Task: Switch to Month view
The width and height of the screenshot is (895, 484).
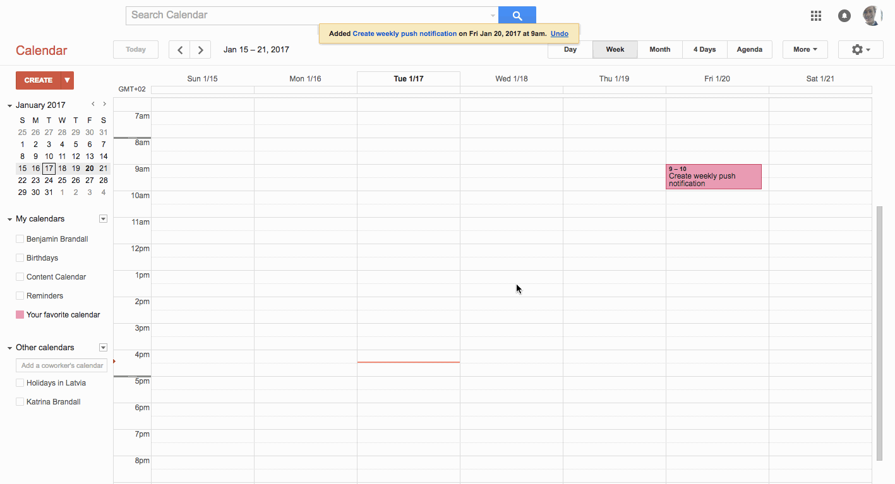Action: (660, 50)
